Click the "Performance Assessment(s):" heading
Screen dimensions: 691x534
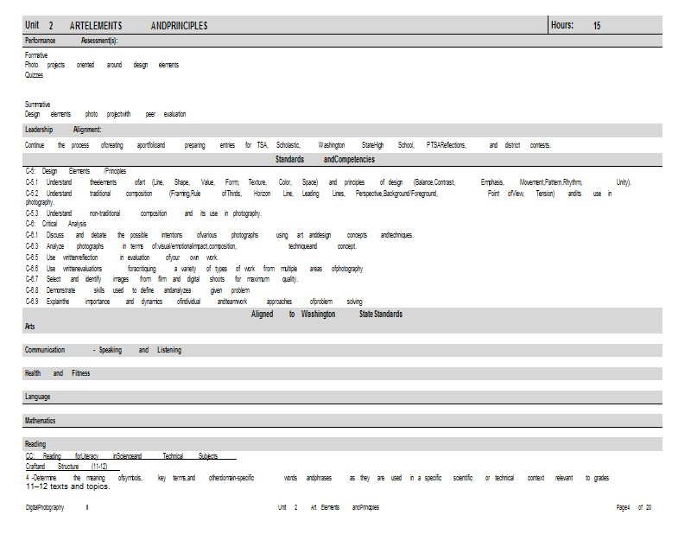(72, 41)
